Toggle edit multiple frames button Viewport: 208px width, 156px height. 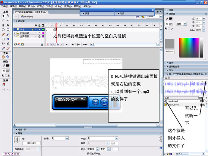(58, 45)
